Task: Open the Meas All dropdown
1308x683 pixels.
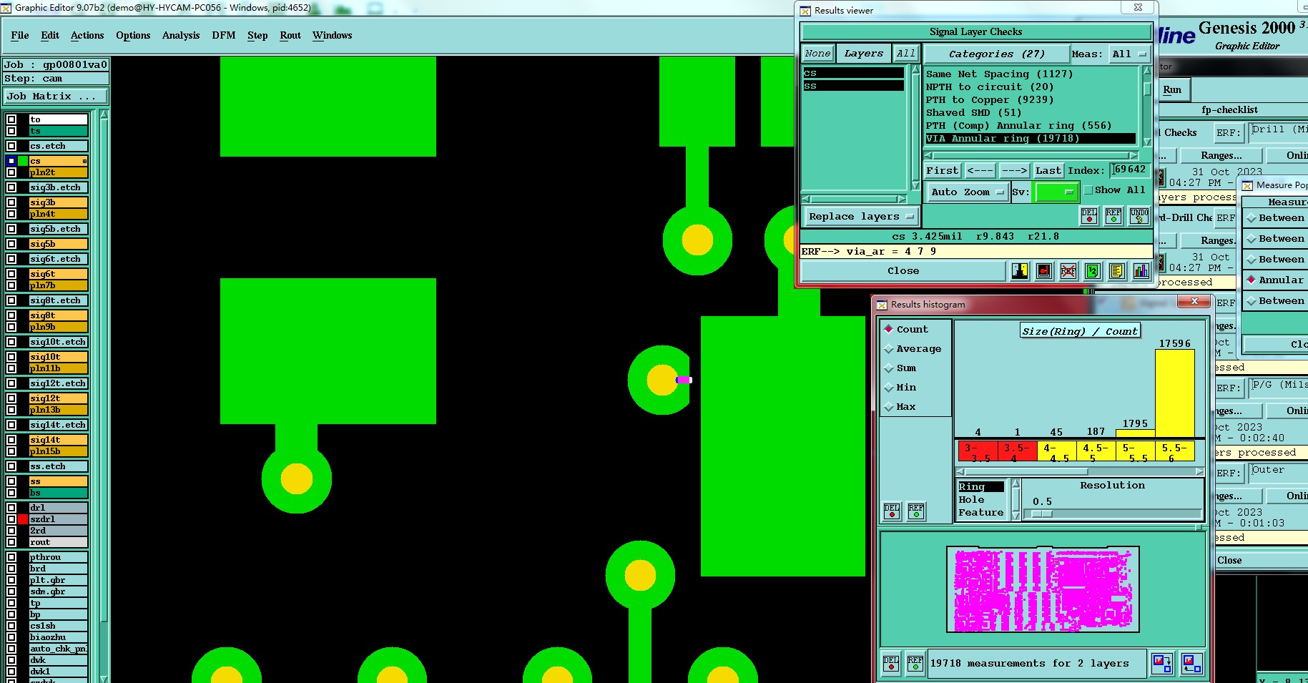Action: (x=1129, y=54)
